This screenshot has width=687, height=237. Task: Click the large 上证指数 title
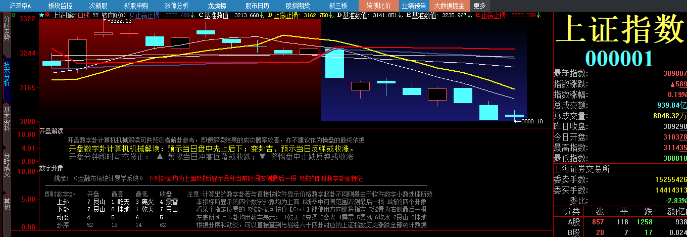[x=620, y=31]
